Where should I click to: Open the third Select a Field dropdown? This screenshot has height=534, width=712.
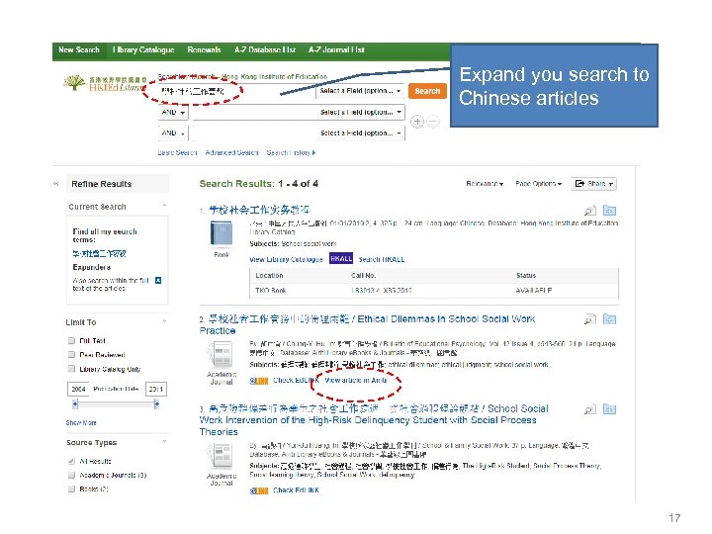[361, 133]
